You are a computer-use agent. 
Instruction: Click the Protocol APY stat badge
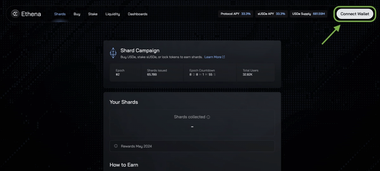[x=236, y=14]
